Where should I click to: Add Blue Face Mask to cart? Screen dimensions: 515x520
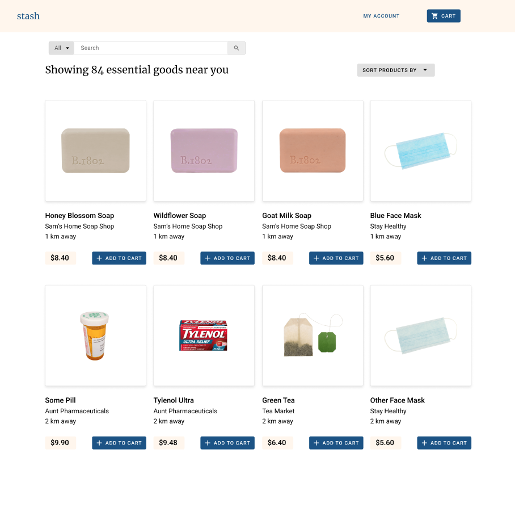click(444, 258)
